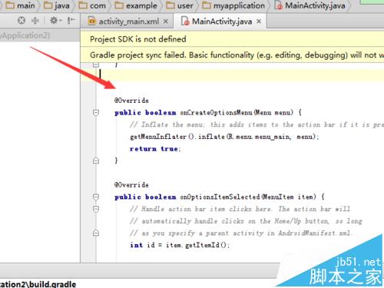Click the com folder breadcrumb
This screenshot has height=288, width=384.
[92, 5]
